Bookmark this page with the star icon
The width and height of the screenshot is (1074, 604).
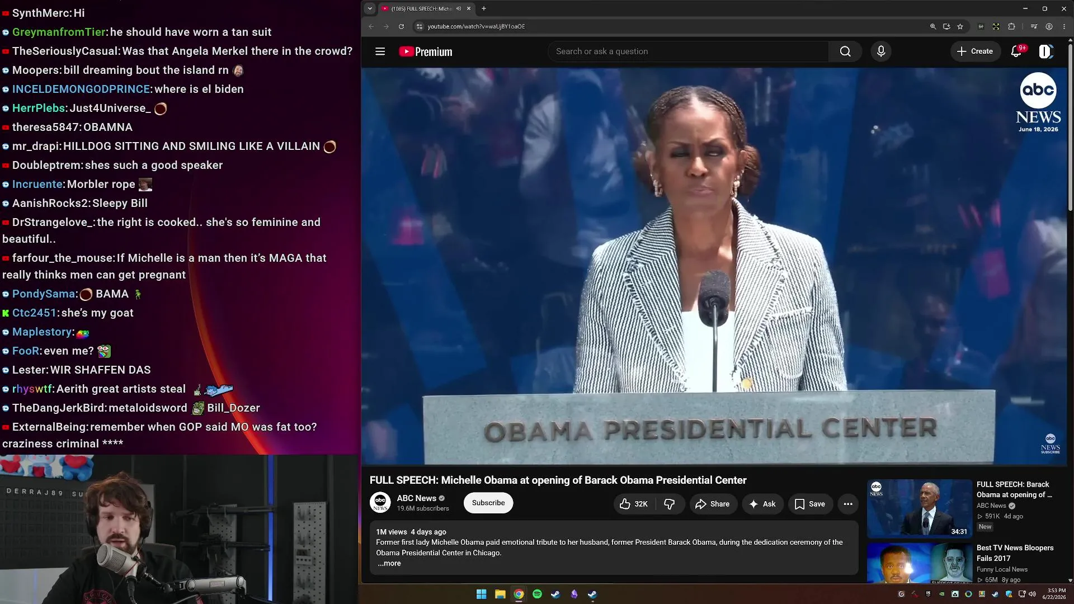tap(960, 26)
